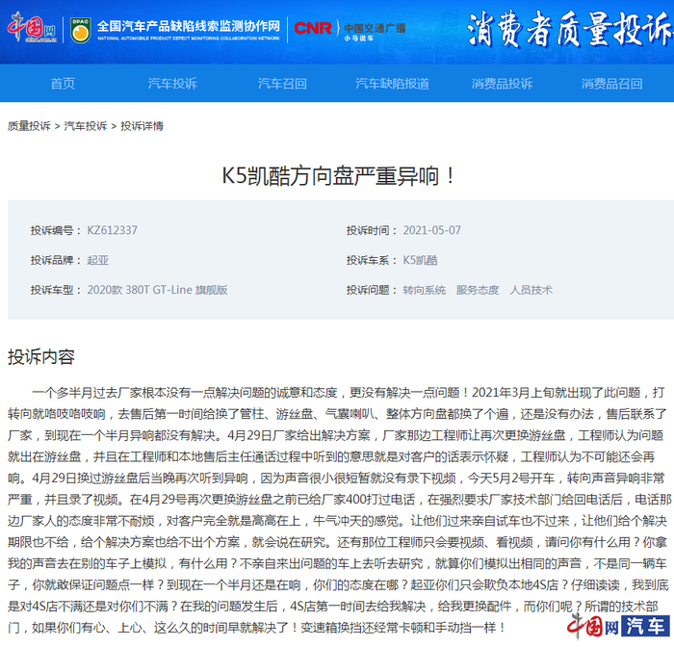Click the 人员技术 issue tag

[x=531, y=290]
